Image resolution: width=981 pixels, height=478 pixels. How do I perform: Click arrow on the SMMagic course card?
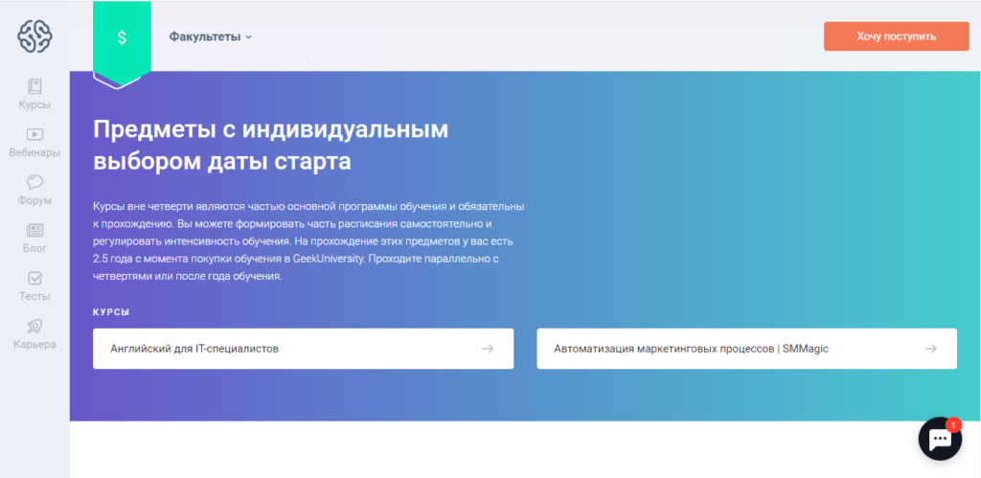click(930, 349)
